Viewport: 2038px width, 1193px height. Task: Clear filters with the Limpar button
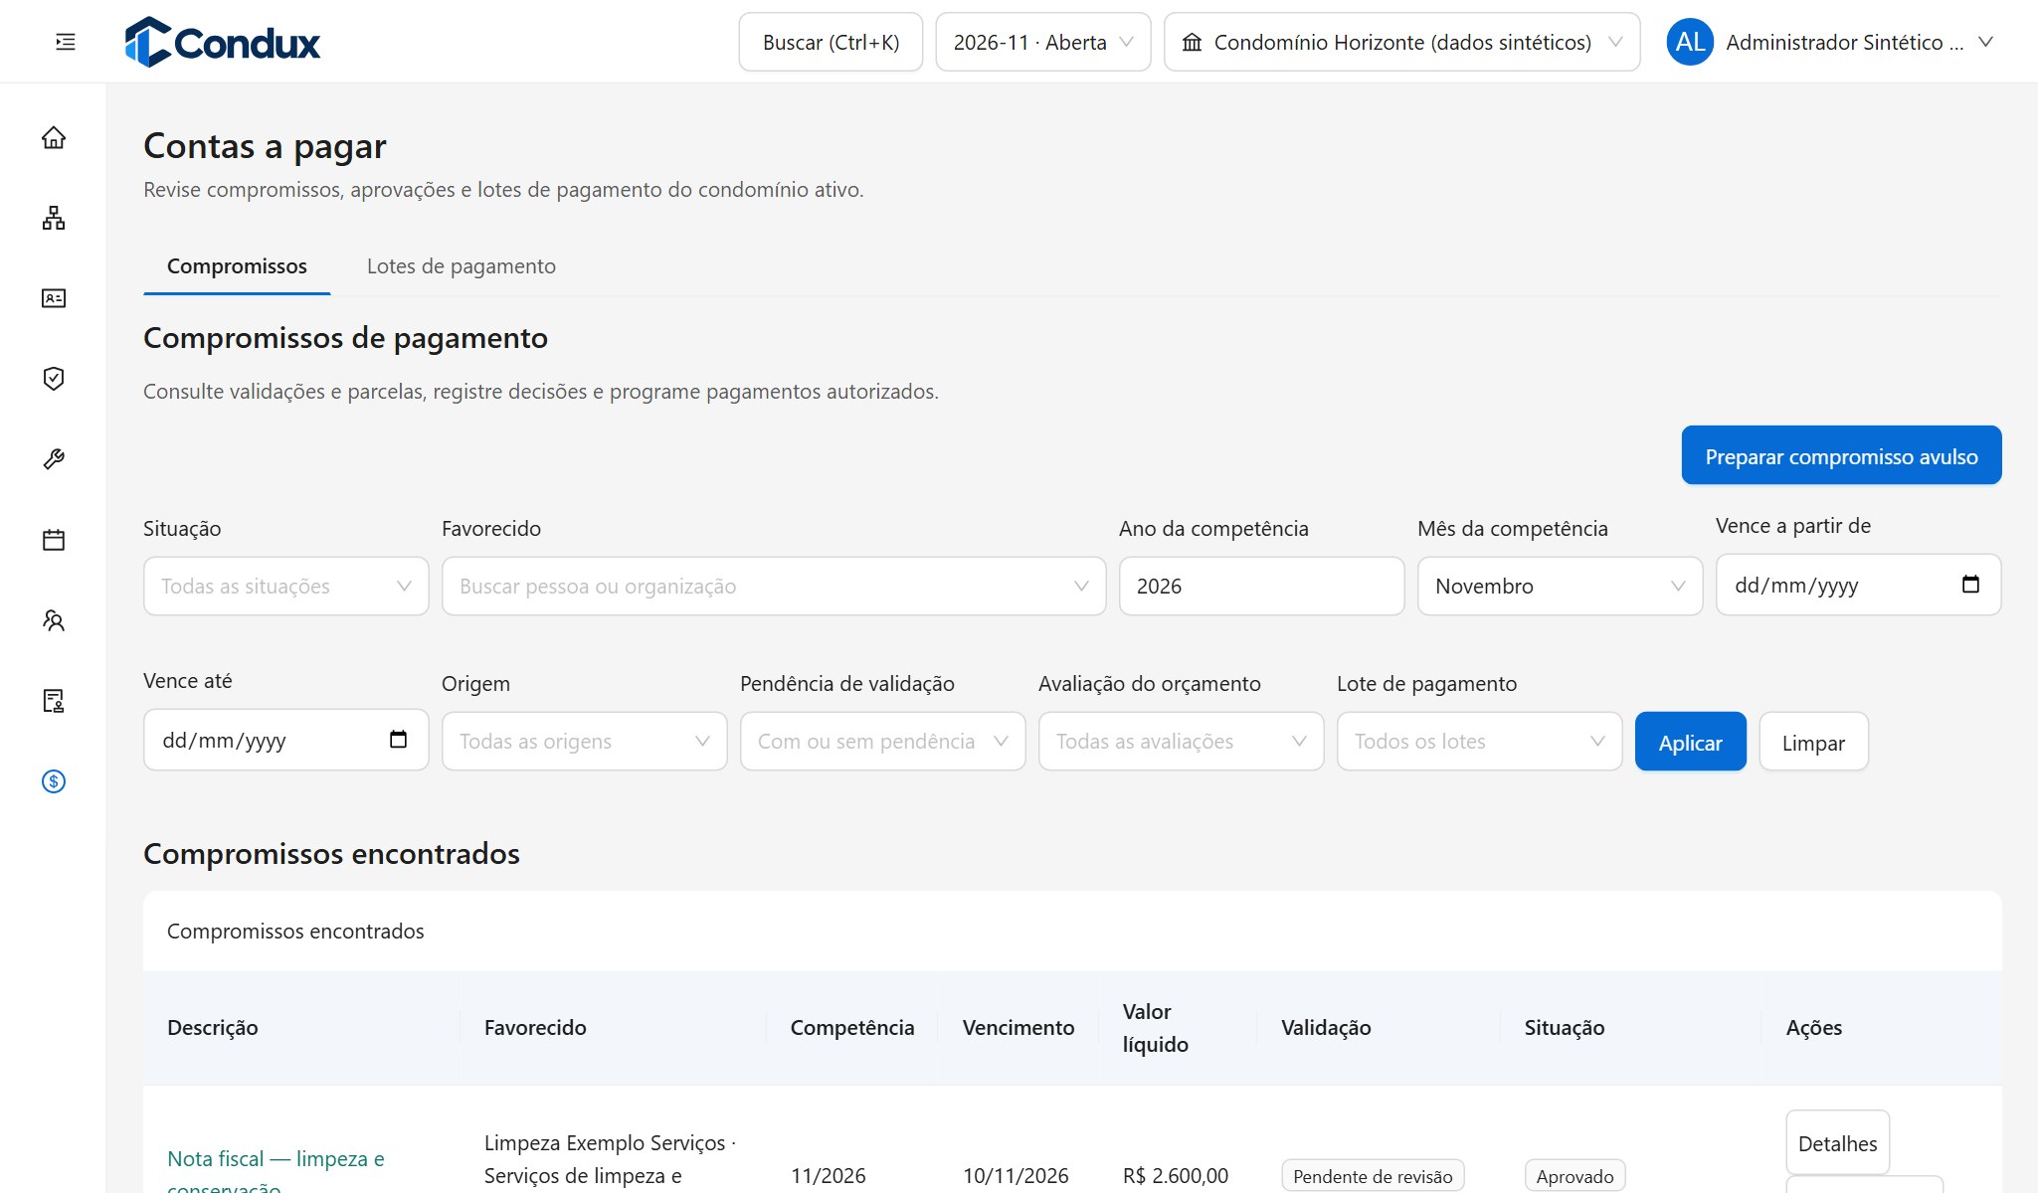1813,743
